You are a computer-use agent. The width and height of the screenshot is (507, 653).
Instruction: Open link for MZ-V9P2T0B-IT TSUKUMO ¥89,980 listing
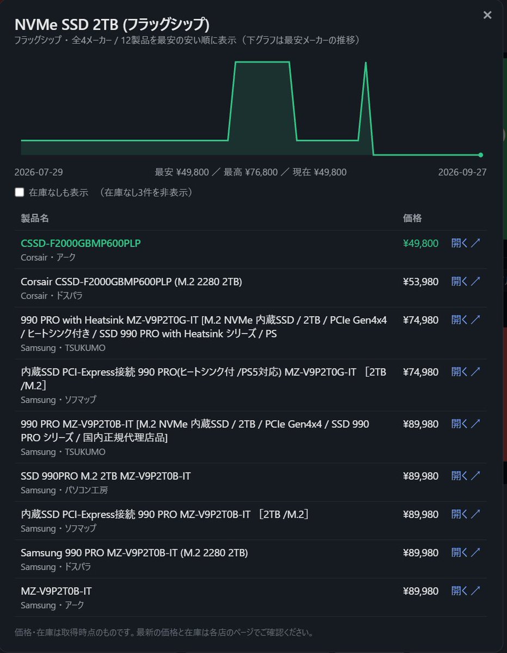(466, 424)
